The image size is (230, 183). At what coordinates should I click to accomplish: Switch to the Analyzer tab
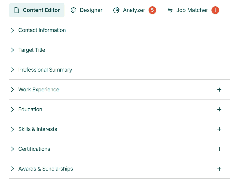point(134,10)
